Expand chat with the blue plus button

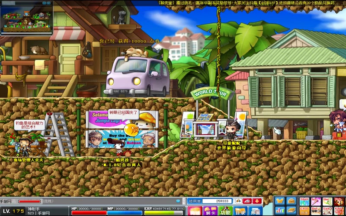[178, 201]
